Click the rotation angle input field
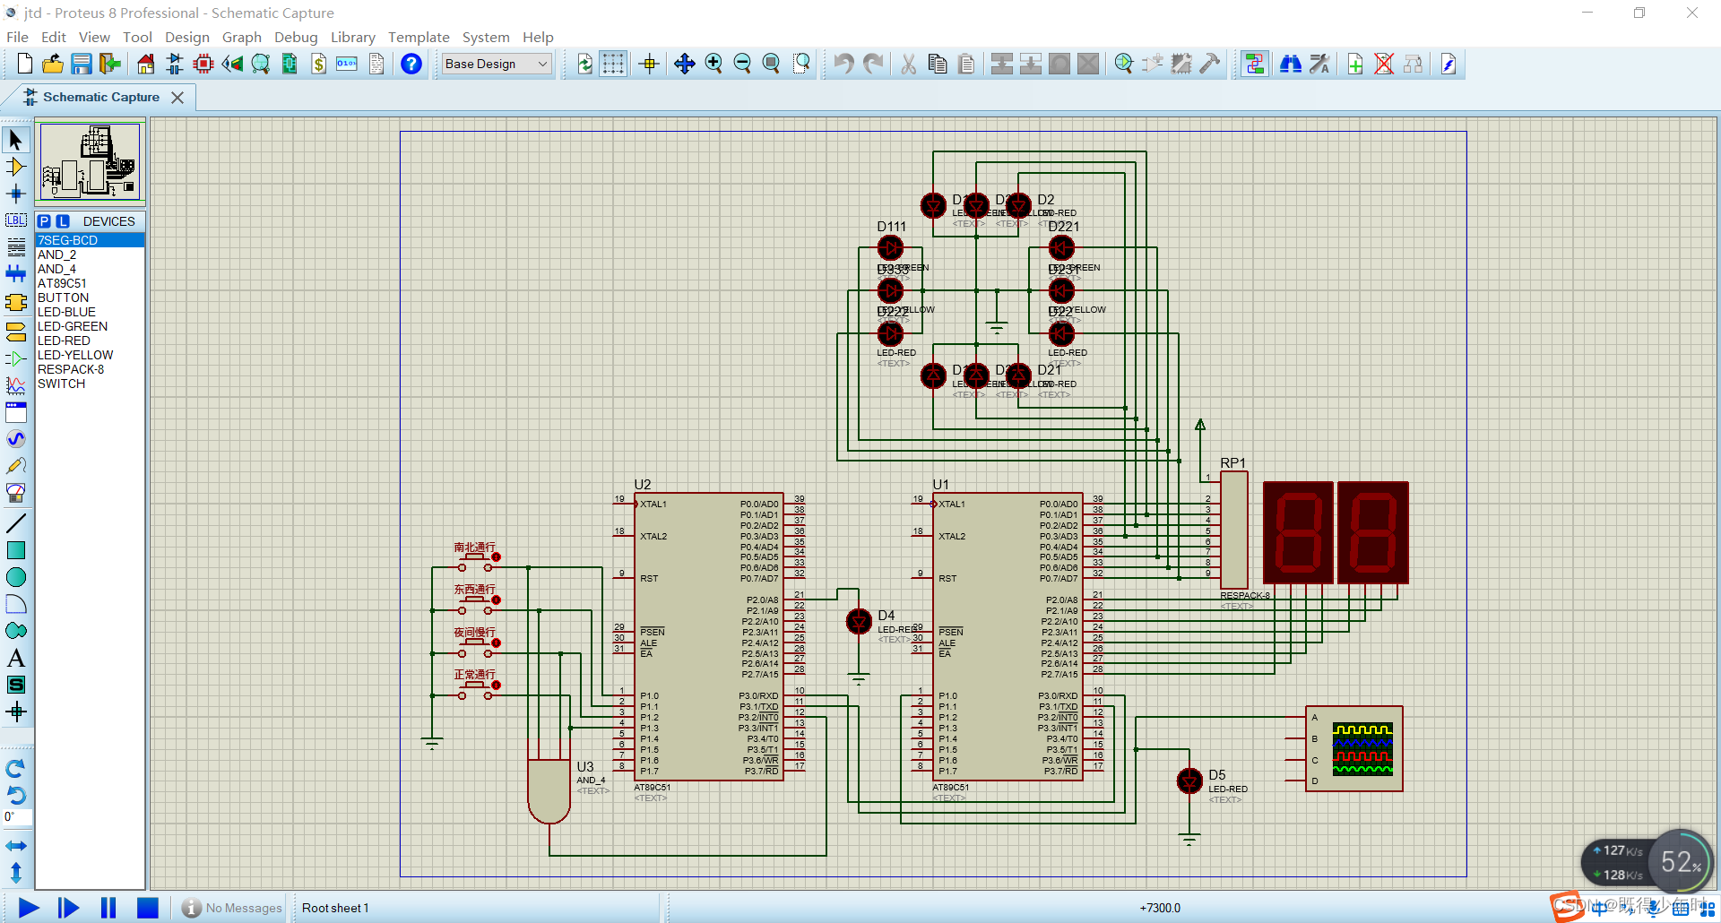The height and width of the screenshot is (923, 1721). pyautogui.click(x=18, y=817)
